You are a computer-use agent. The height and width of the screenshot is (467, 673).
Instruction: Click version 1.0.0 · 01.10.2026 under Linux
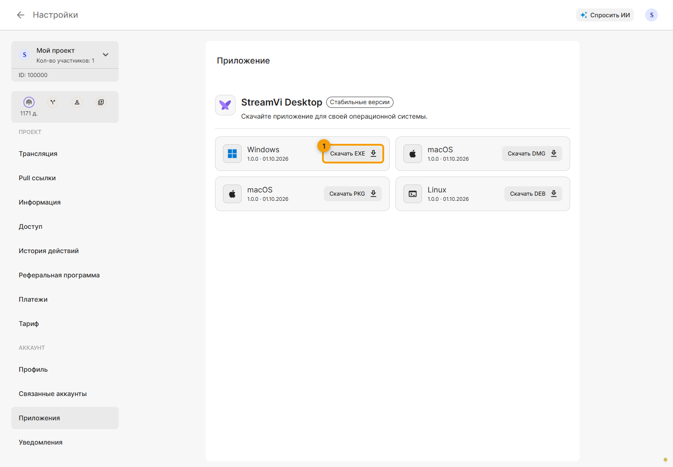click(448, 199)
